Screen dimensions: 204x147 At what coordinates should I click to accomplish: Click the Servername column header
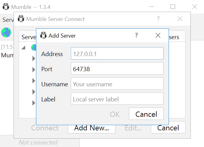point(29,37)
